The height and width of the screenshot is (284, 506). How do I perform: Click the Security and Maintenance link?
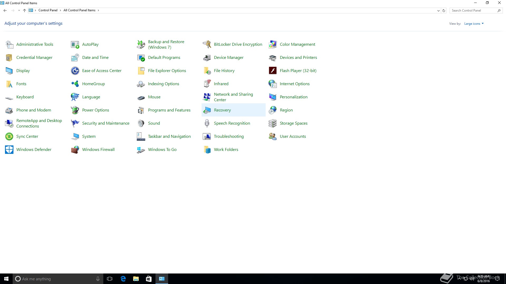coord(106,123)
